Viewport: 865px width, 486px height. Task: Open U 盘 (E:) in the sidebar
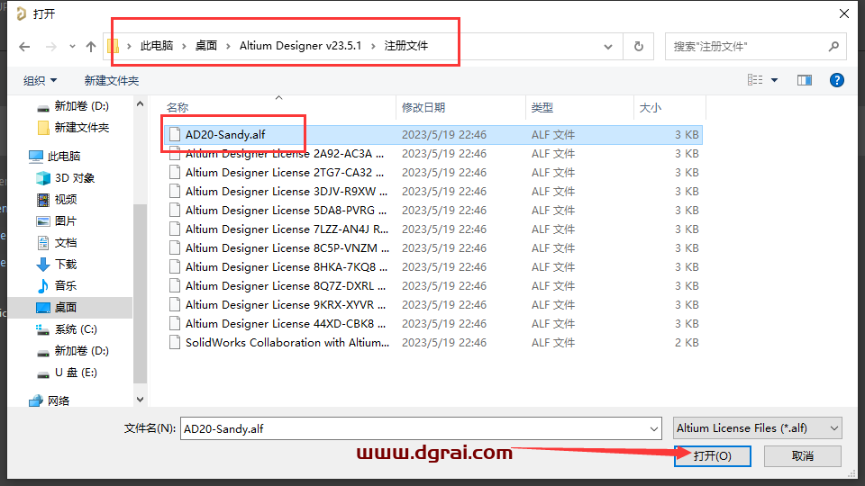coord(67,373)
